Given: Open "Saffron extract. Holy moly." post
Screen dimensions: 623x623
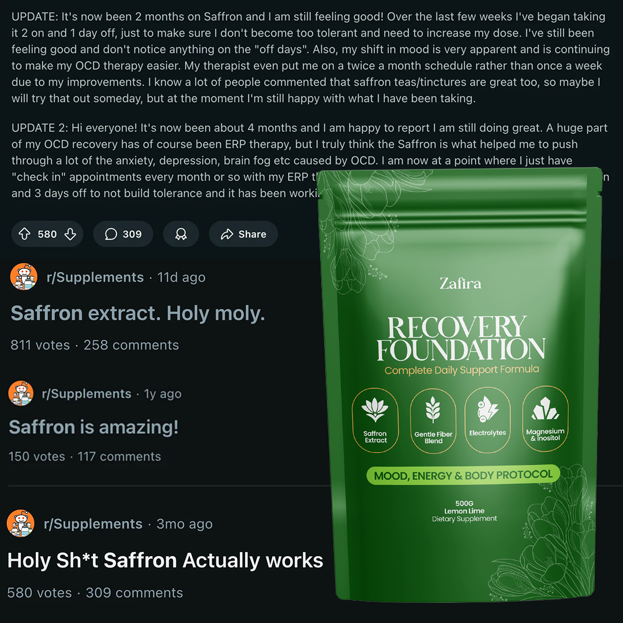Looking at the screenshot, I should click(x=137, y=313).
